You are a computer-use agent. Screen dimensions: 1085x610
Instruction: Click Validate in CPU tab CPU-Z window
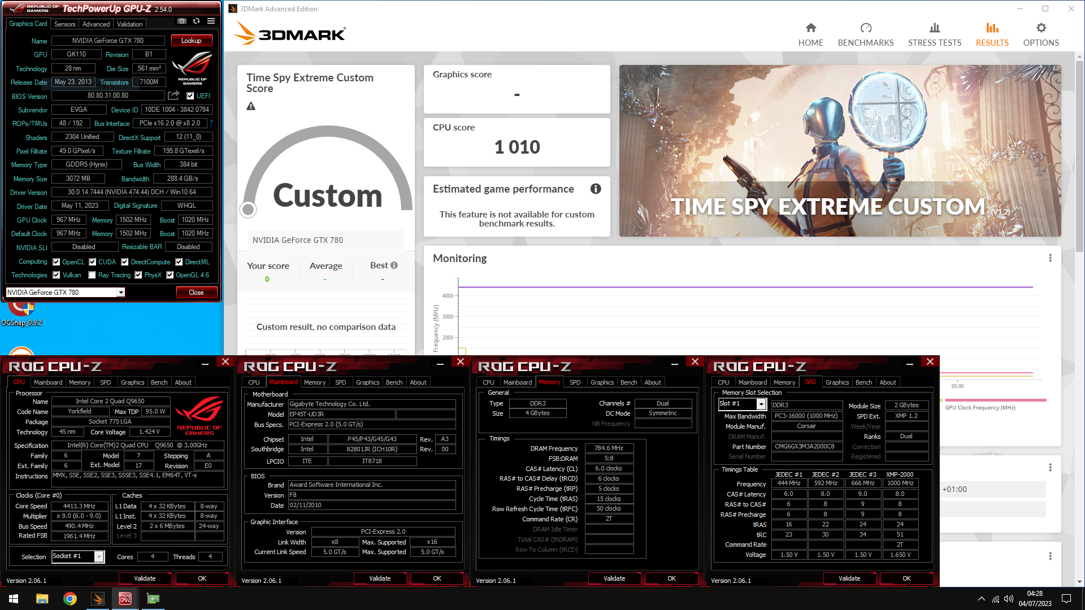145,578
